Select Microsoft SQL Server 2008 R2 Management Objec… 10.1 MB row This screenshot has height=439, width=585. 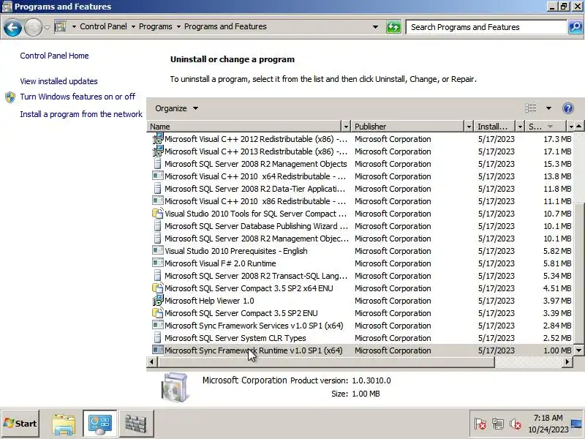coord(361,239)
